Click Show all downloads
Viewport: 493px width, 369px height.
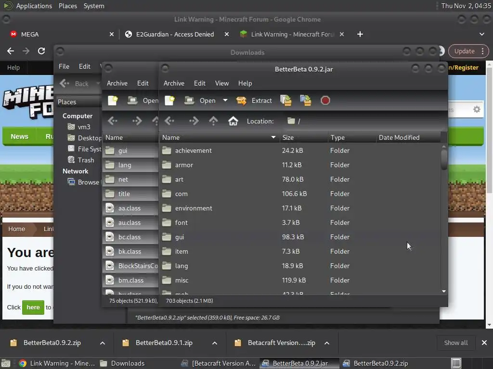456,343
